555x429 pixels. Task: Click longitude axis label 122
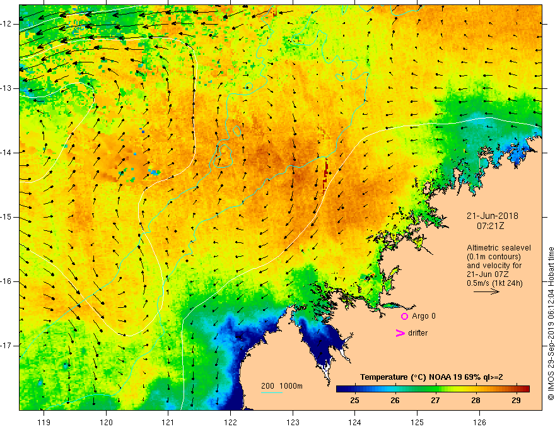230,422
